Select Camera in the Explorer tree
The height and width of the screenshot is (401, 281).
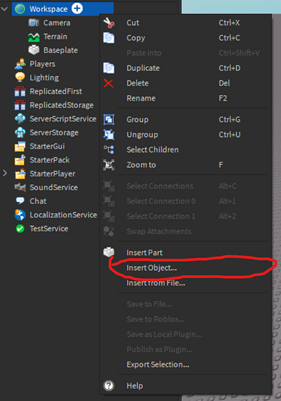[57, 23]
